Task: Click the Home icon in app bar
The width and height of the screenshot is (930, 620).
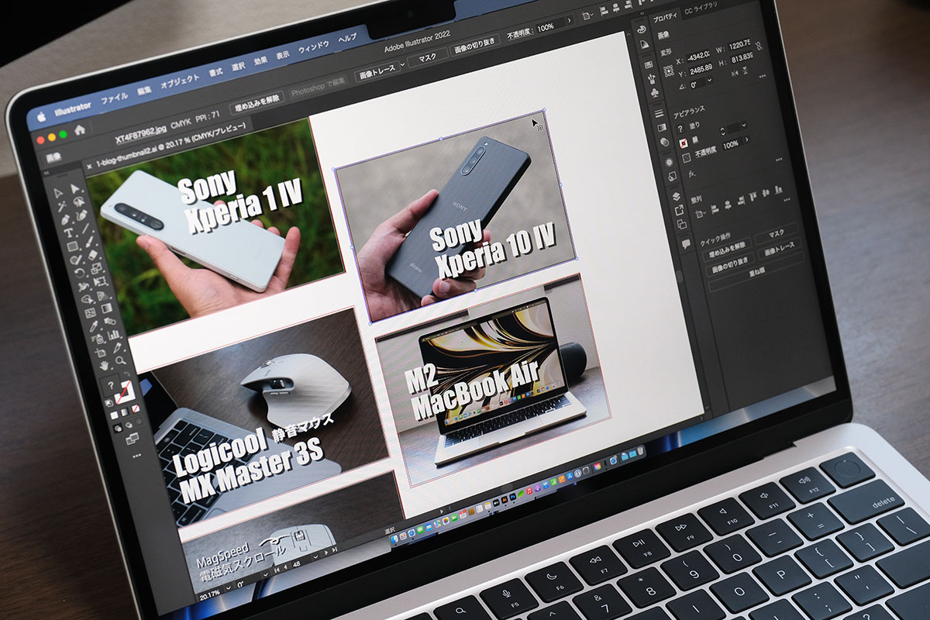Action: (x=79, y=129)
